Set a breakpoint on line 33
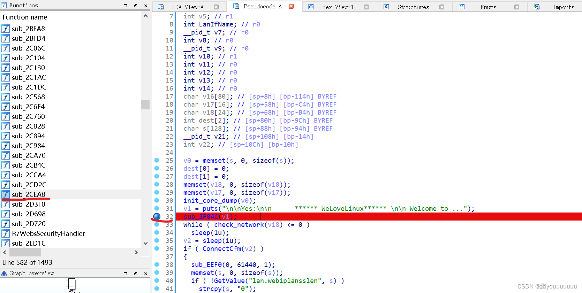The height and width of the screenshot is (293, 582). coord(157,224)
